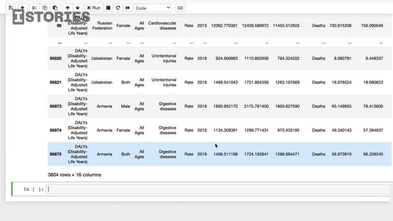Move selected cell up arrow
The image size is (393, 221).
pos(68,8)
